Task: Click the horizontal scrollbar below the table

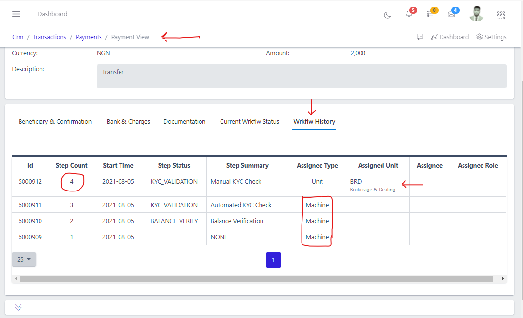Action: [x=259, y=278]
